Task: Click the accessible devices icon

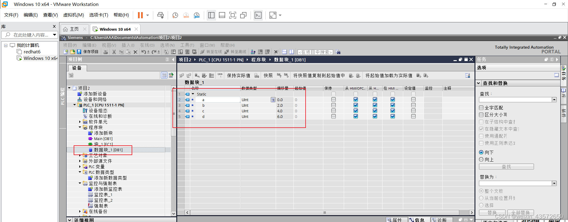Action: tap(253, 52)
